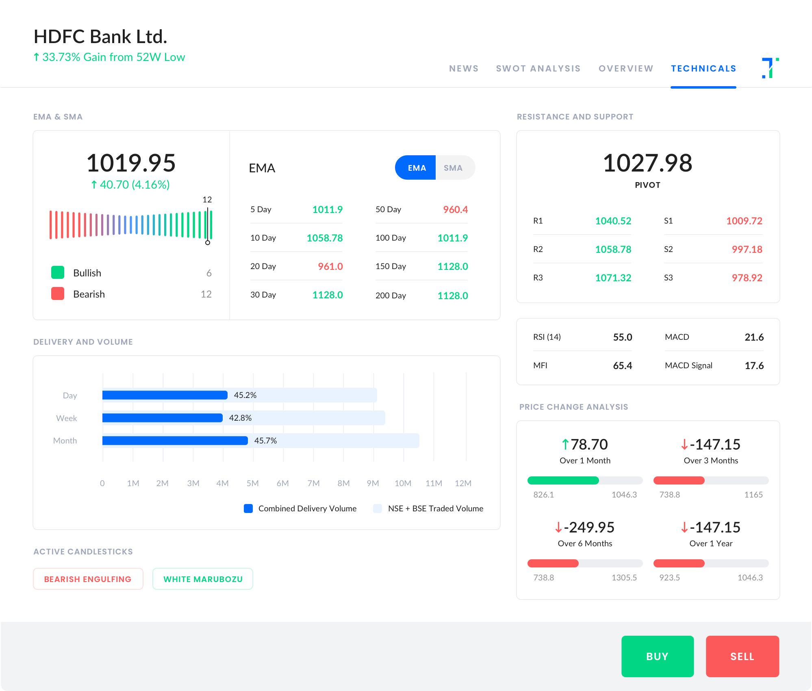Click the 10 Day EMA value 1058.78

[x=324, y=238]
